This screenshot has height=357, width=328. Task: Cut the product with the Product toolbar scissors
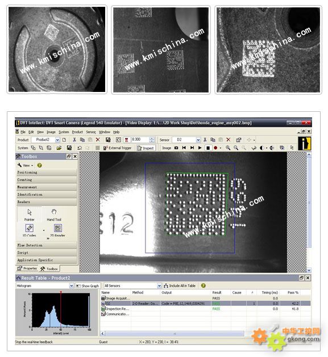coord(74,140)
